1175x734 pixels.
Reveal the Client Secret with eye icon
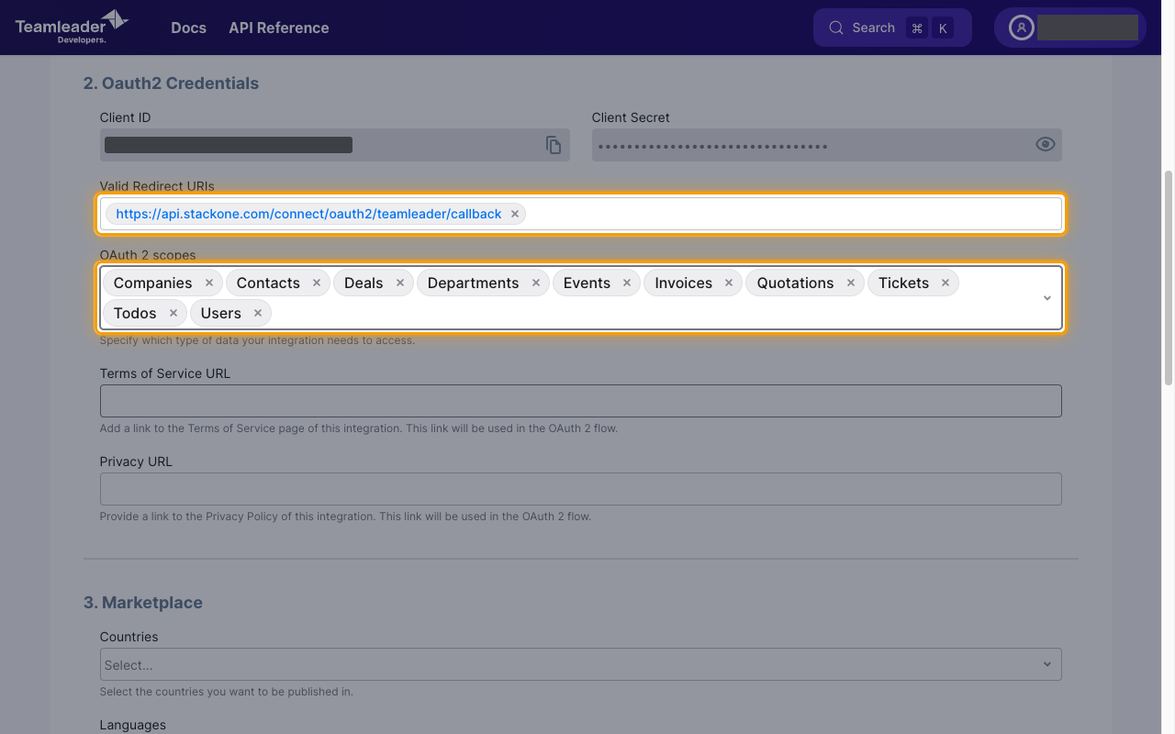(1045, 144)
